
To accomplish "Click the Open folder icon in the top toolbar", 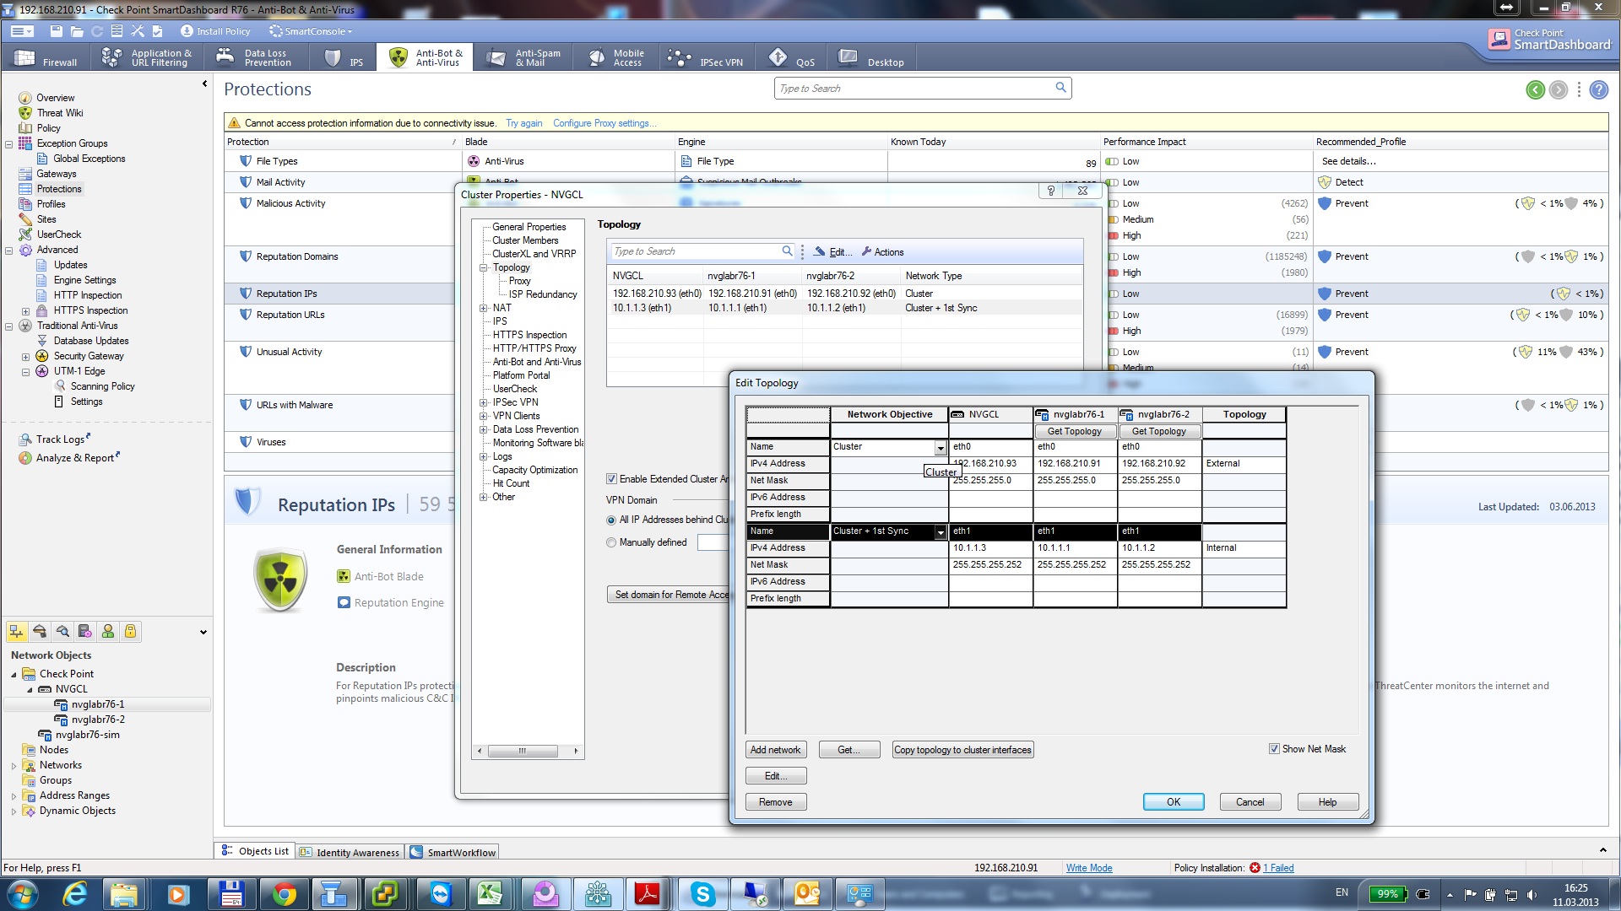I will coord(77,31).
